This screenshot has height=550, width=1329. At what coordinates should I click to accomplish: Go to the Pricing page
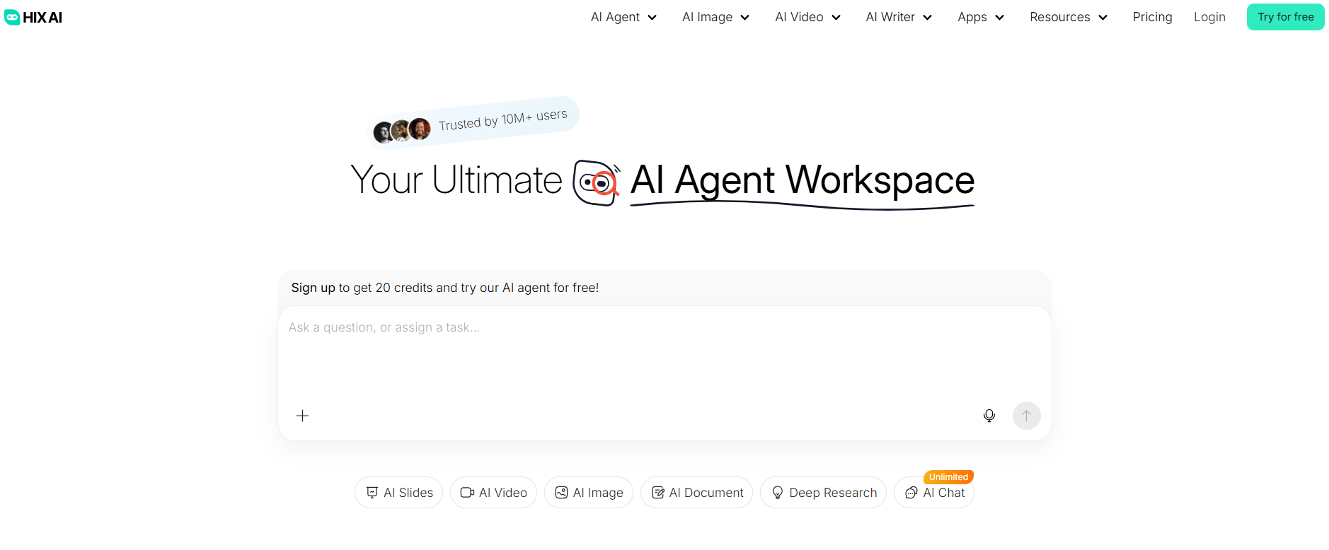tap(1152, 17)
